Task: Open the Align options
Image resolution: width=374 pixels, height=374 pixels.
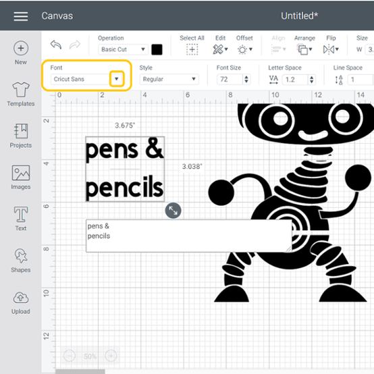Action: [x=278, y=49]
